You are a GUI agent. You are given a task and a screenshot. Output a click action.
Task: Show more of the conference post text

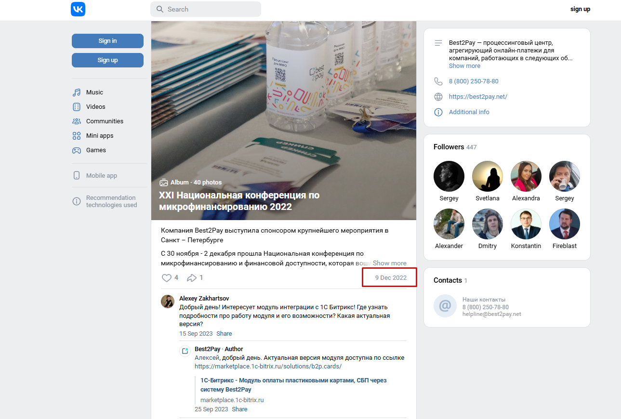pyautogui.click(x=389, y=263)
